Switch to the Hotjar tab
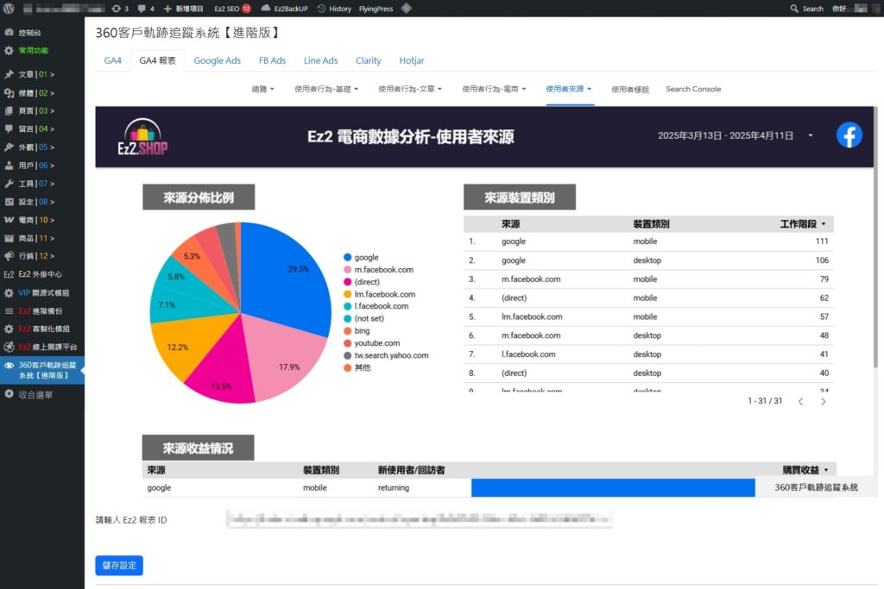This screenshot has height=589, width=884. [412, 60]
